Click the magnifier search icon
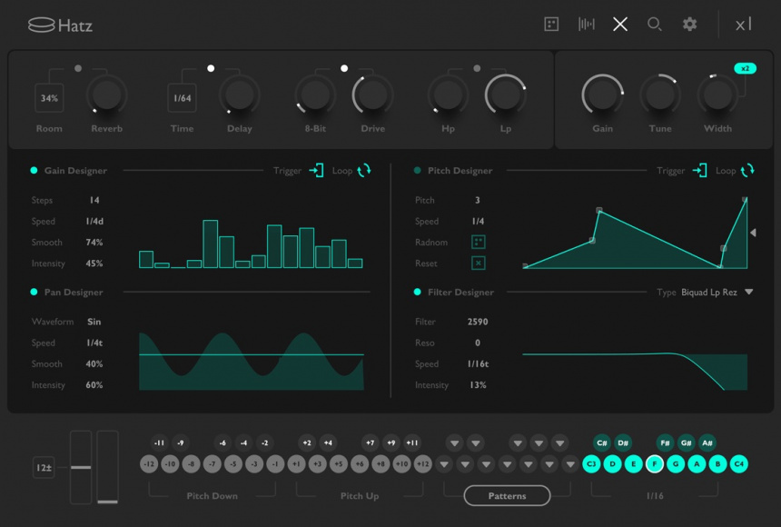This screenshot has height=527, width=781. pyautogui.click(x=654, y=25)
